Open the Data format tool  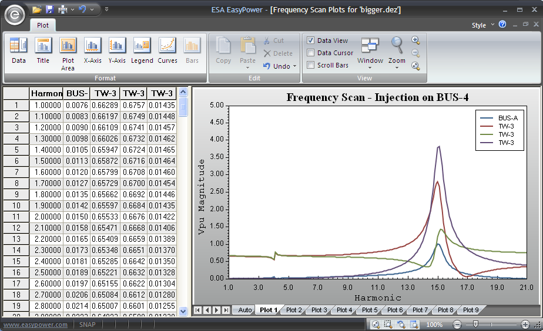coord(19,51)
